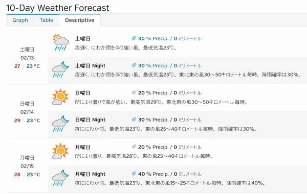Open the Table tab
307x194 pixels.
(47, 20)
